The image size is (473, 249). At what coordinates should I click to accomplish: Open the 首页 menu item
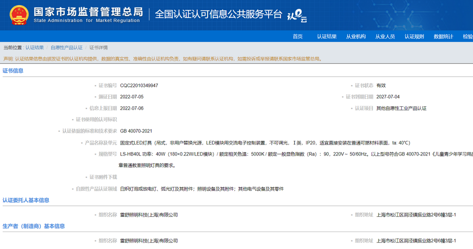(298, 36)
